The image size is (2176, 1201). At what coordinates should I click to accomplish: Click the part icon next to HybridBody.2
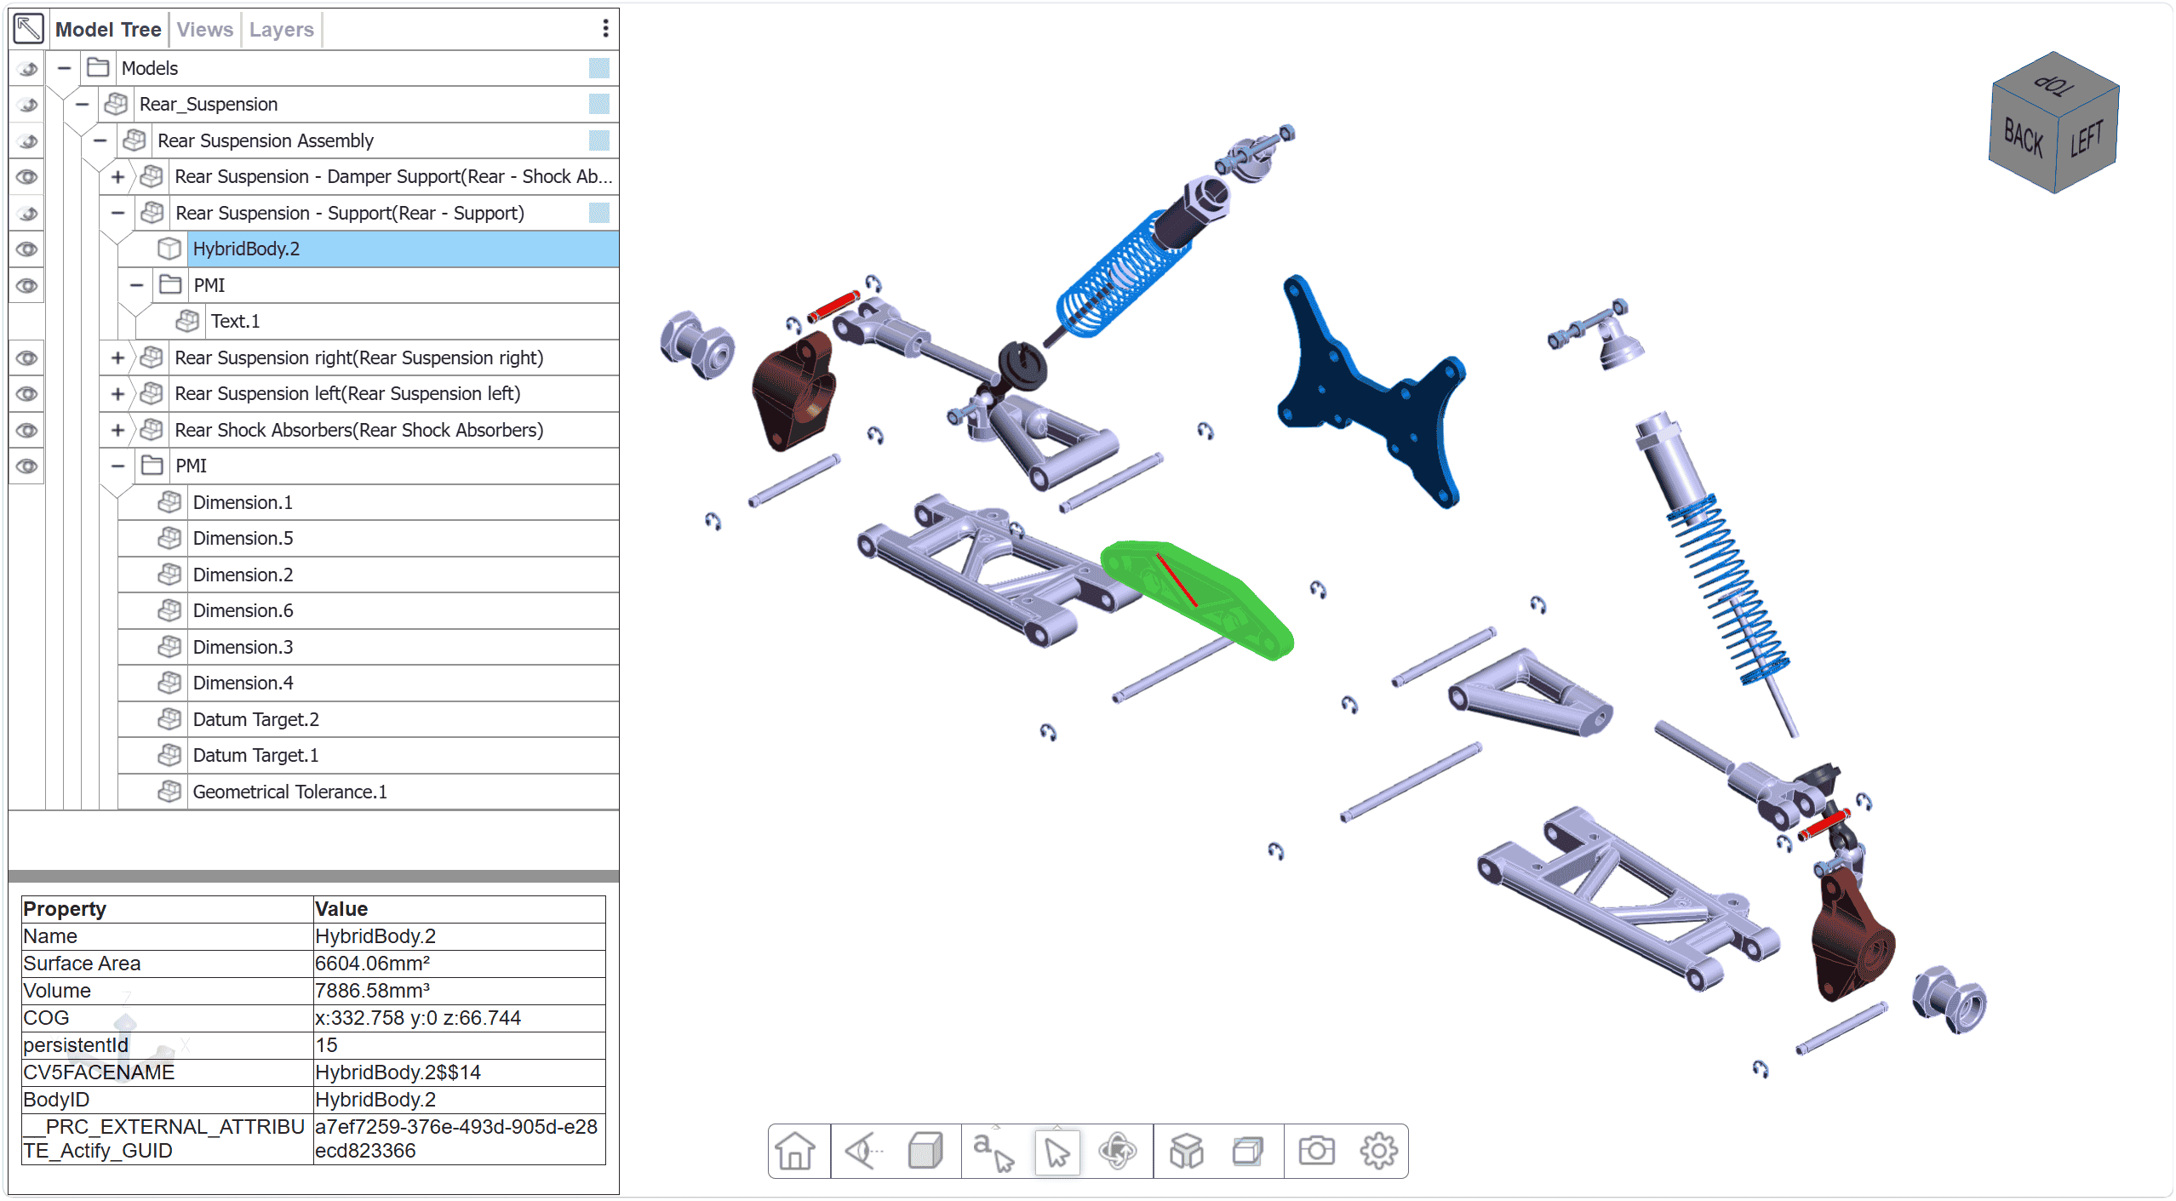169,249
